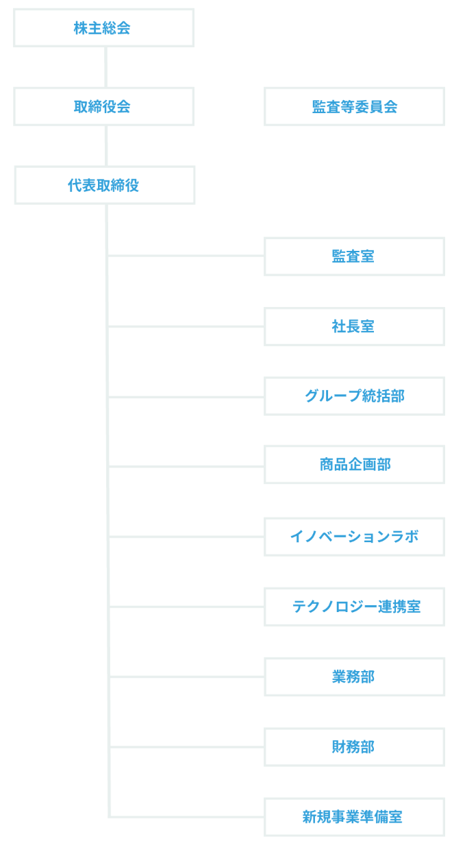Click the 監査等委員会 text label

pyautogui.click(x=355, y=107)
